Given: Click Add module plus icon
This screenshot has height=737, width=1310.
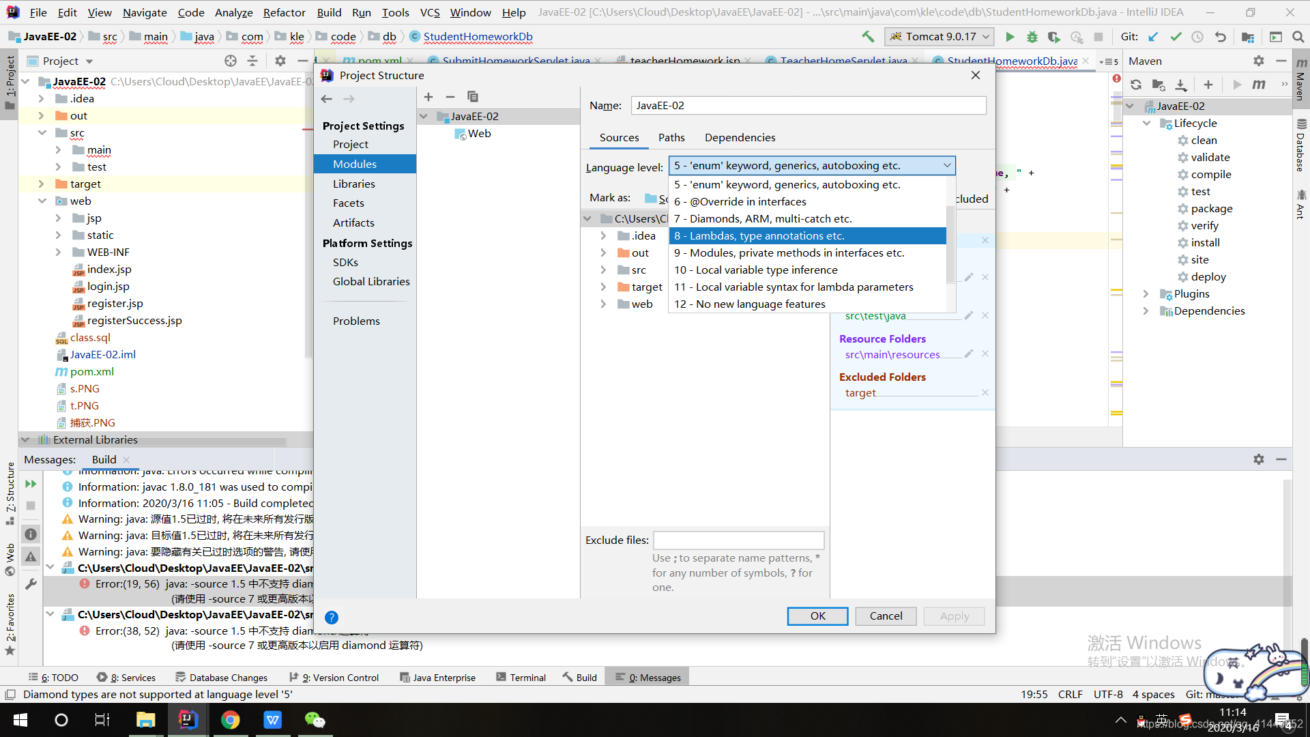Looking at the screenshot, I should pos(428,97).
